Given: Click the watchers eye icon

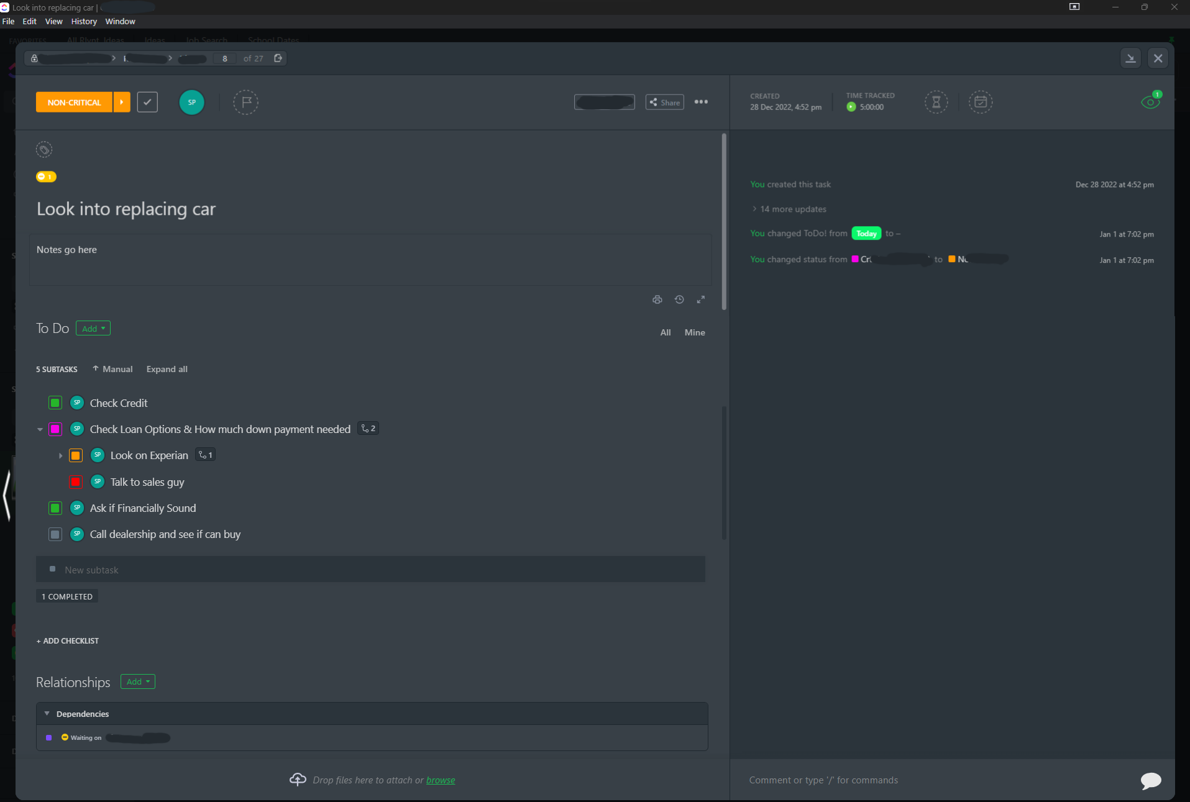Looking at the screenshot, I should point(1150,103).
